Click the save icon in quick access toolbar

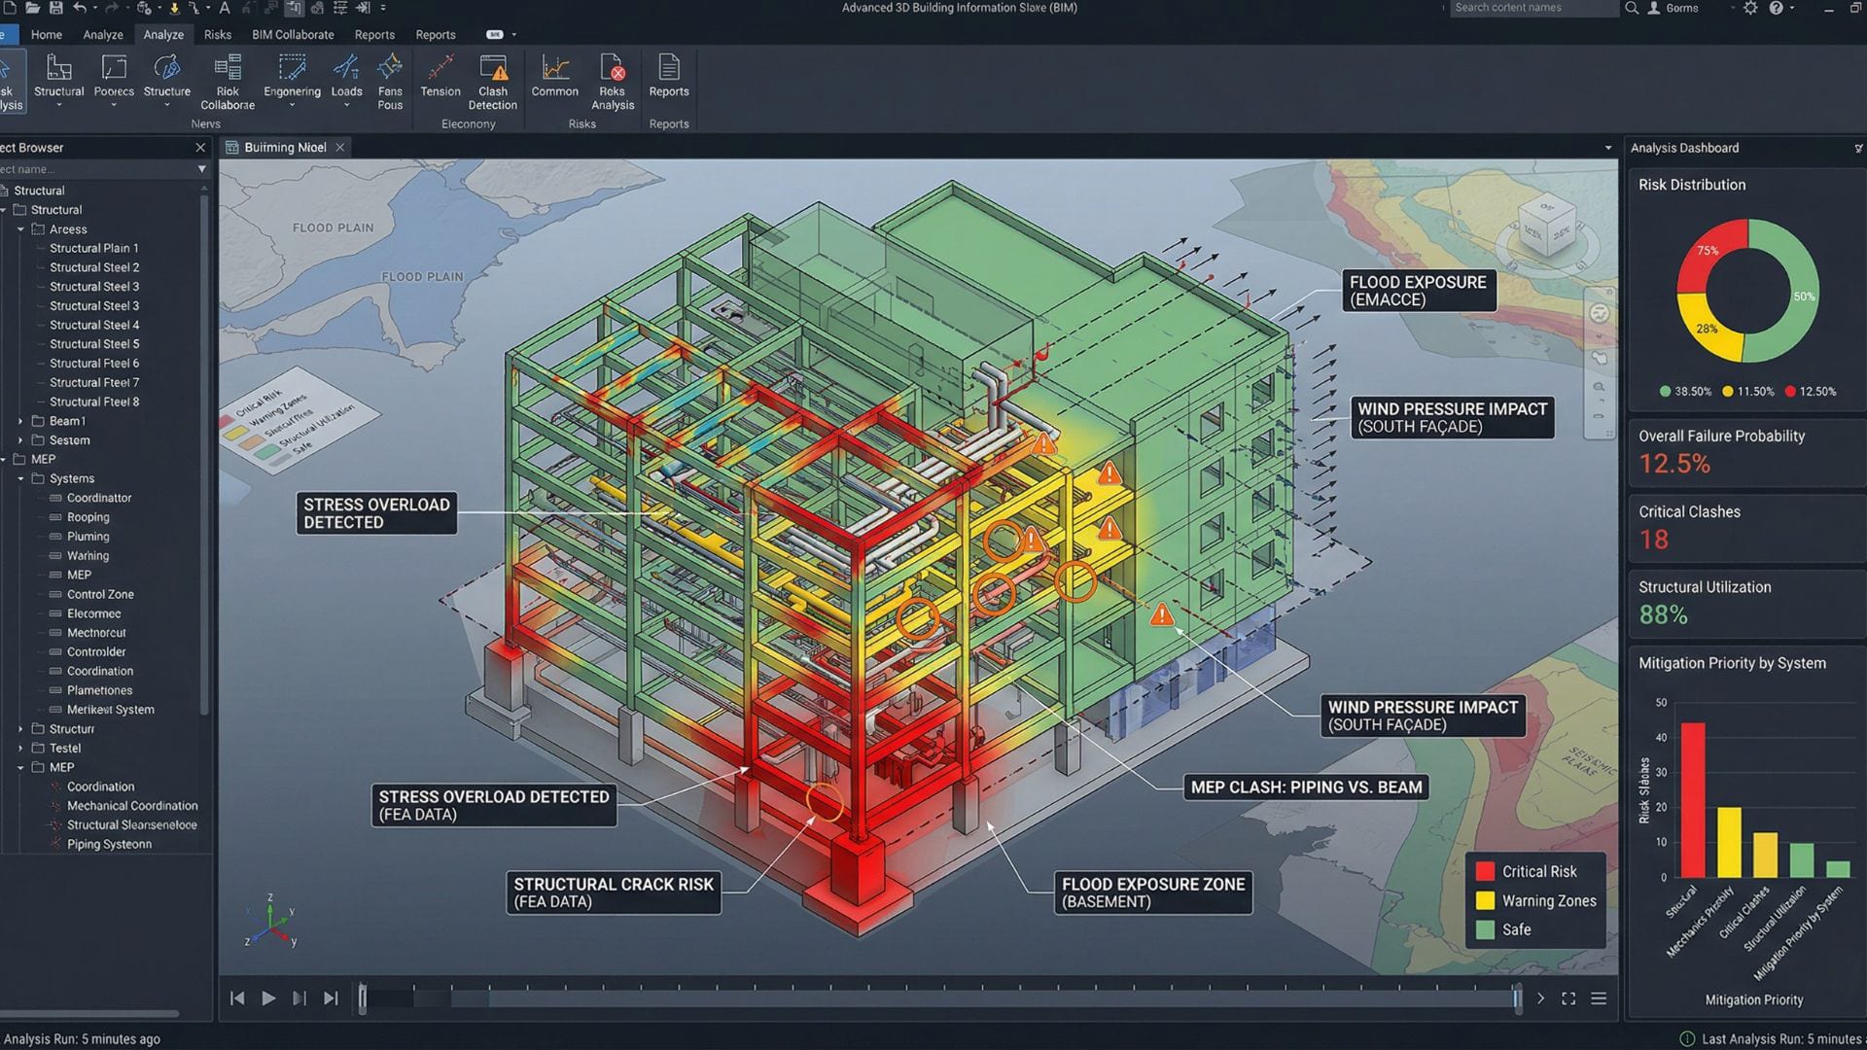click(x=55, y=8)
